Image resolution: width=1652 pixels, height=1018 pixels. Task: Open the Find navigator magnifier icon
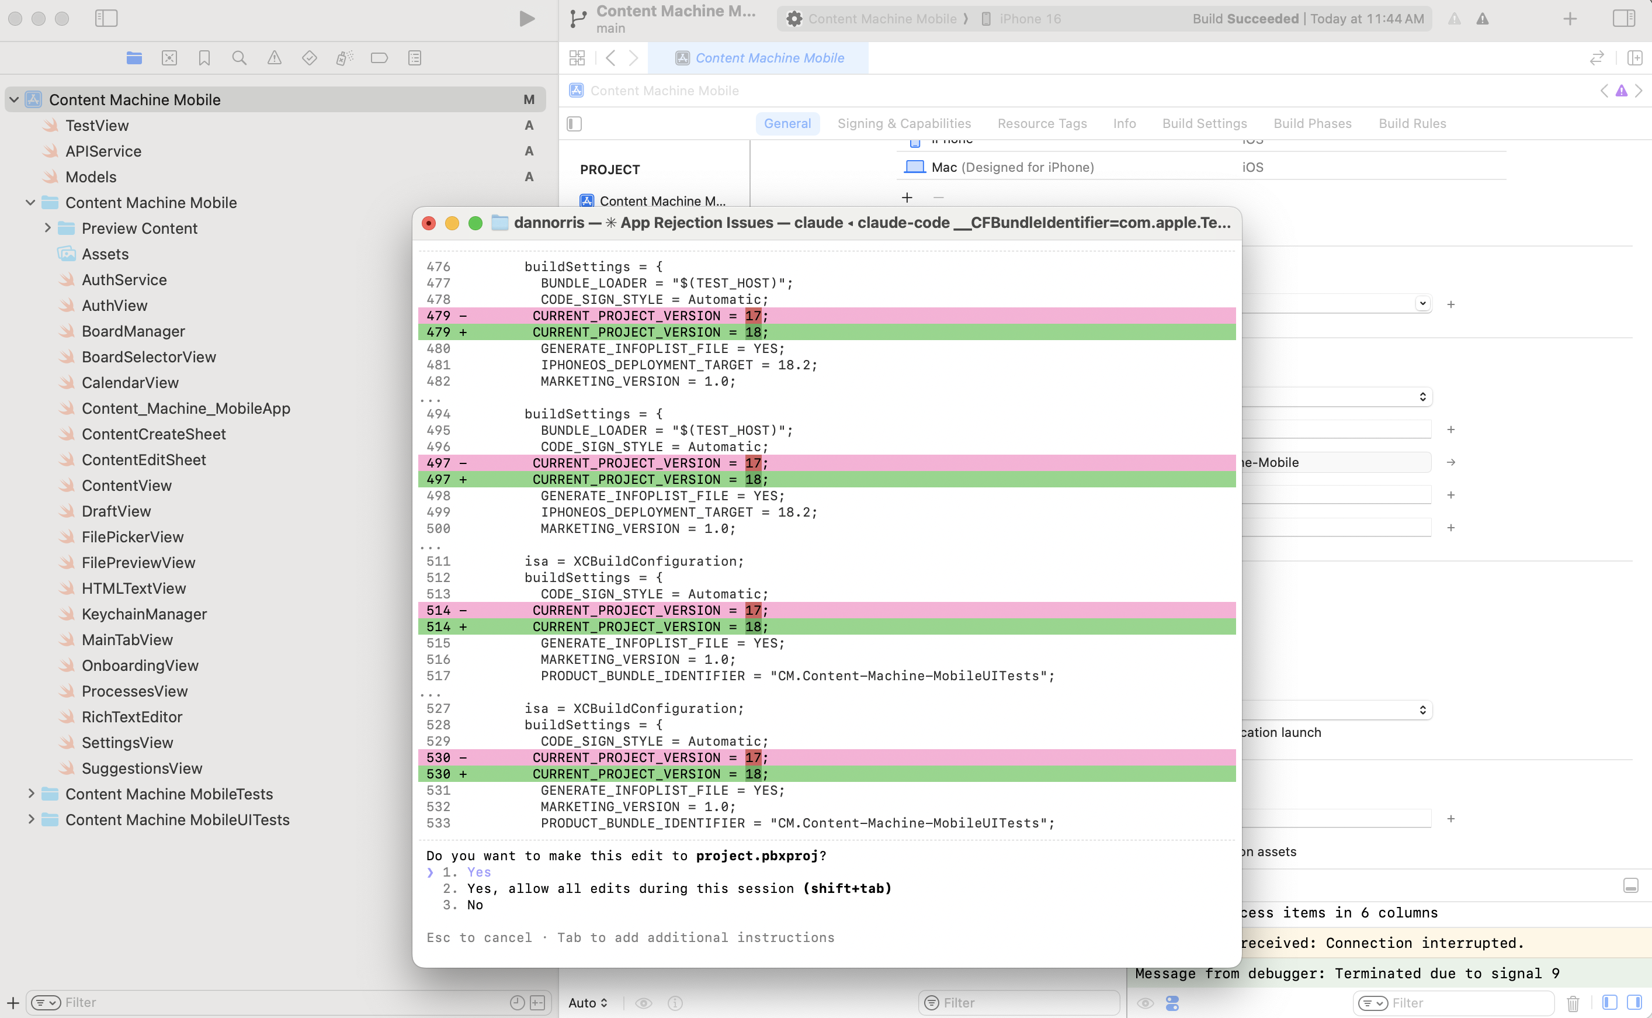click(x=239, y=58)
